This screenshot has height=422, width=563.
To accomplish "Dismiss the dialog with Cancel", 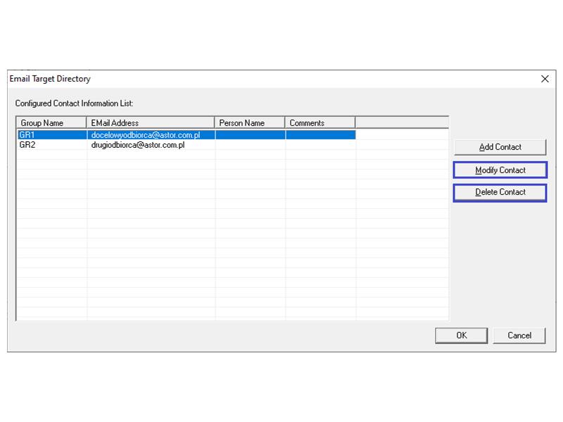I will point(519,335).
